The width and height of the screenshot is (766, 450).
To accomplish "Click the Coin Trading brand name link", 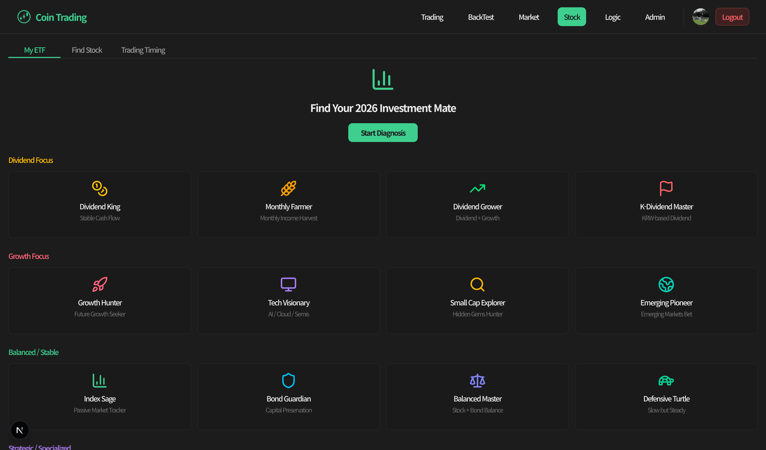I will tap(61, 17).
